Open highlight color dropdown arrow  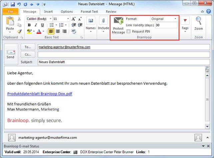click(34, 31)
